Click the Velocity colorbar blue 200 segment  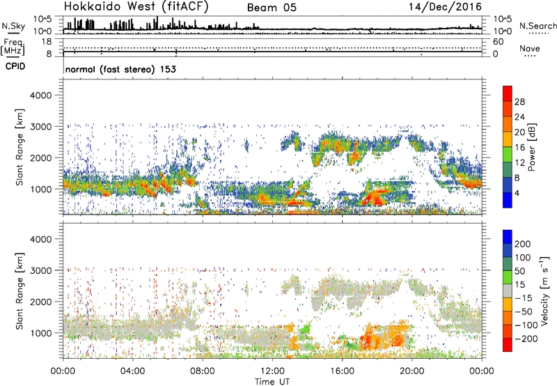[508, 237]
